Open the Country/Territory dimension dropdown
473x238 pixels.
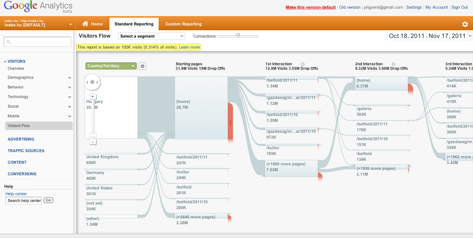111,66
